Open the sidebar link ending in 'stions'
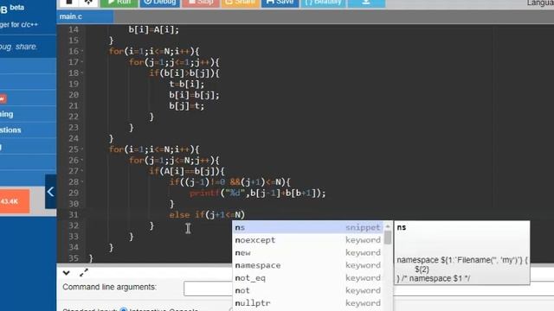 [x=10, y=130]
